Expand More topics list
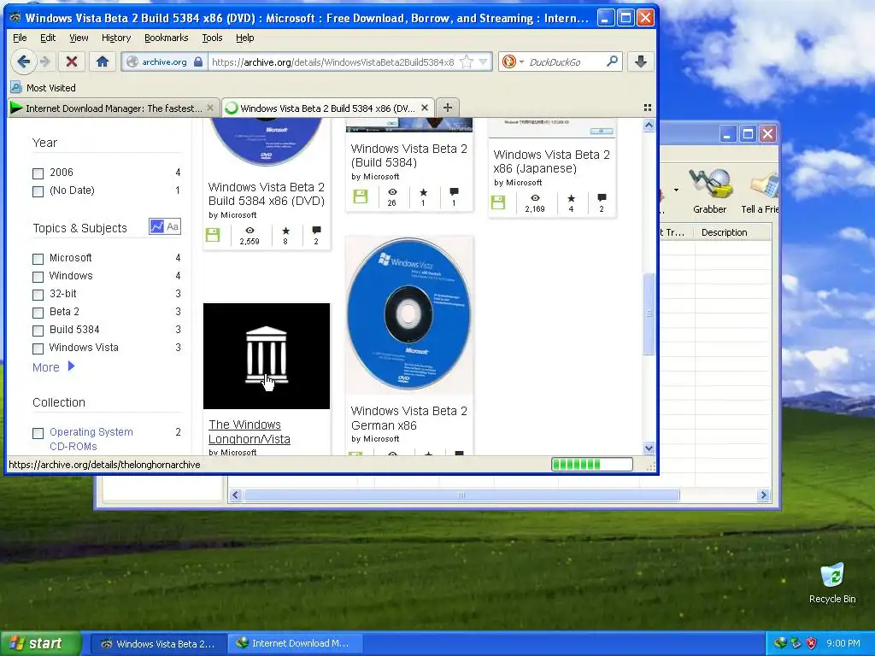 pos(54,367)
